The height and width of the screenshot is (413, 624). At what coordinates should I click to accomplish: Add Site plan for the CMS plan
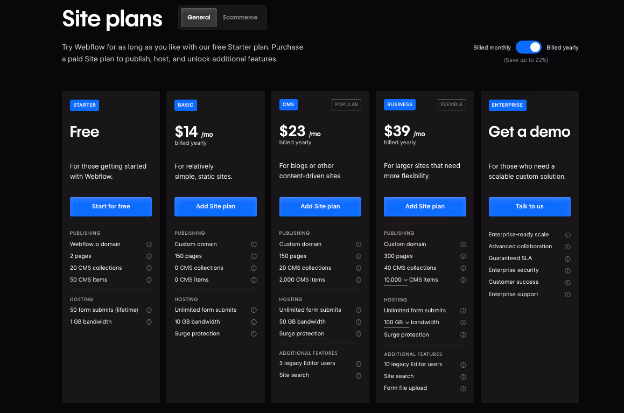click(x=320, y=207)
